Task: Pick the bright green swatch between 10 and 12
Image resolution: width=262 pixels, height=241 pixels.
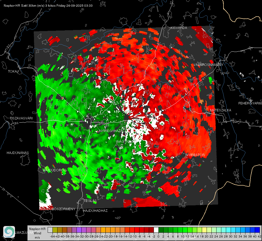Action: click(x=185, y=230)
